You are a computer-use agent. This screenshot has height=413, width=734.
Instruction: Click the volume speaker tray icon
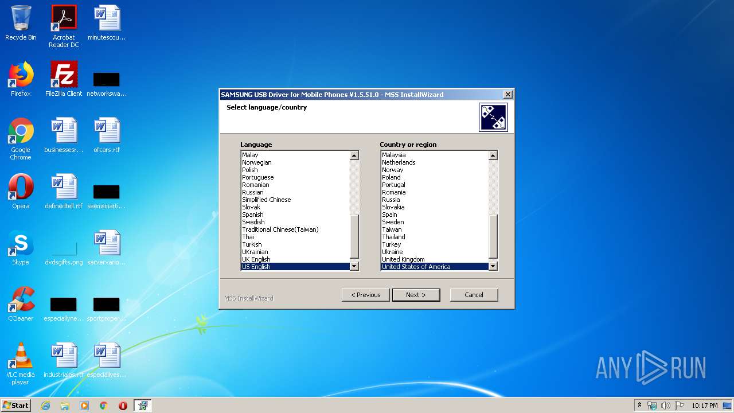(x=666, y=406)
